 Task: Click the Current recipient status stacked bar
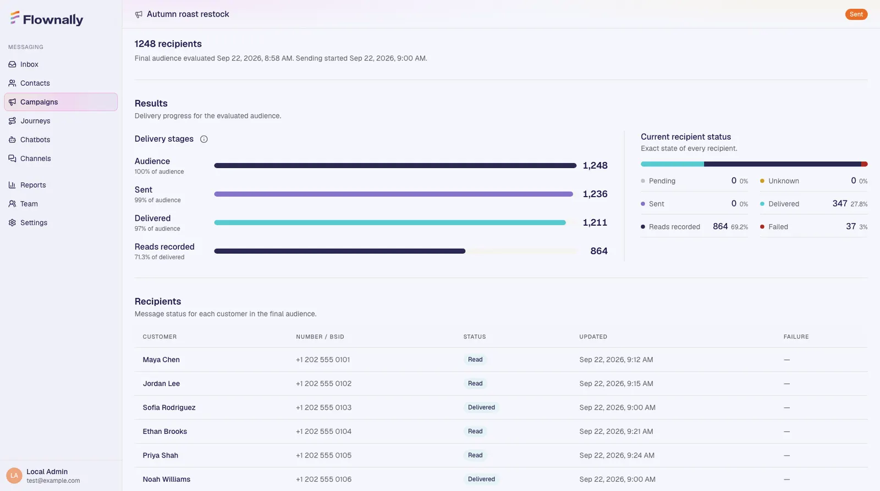coord(754,164)
